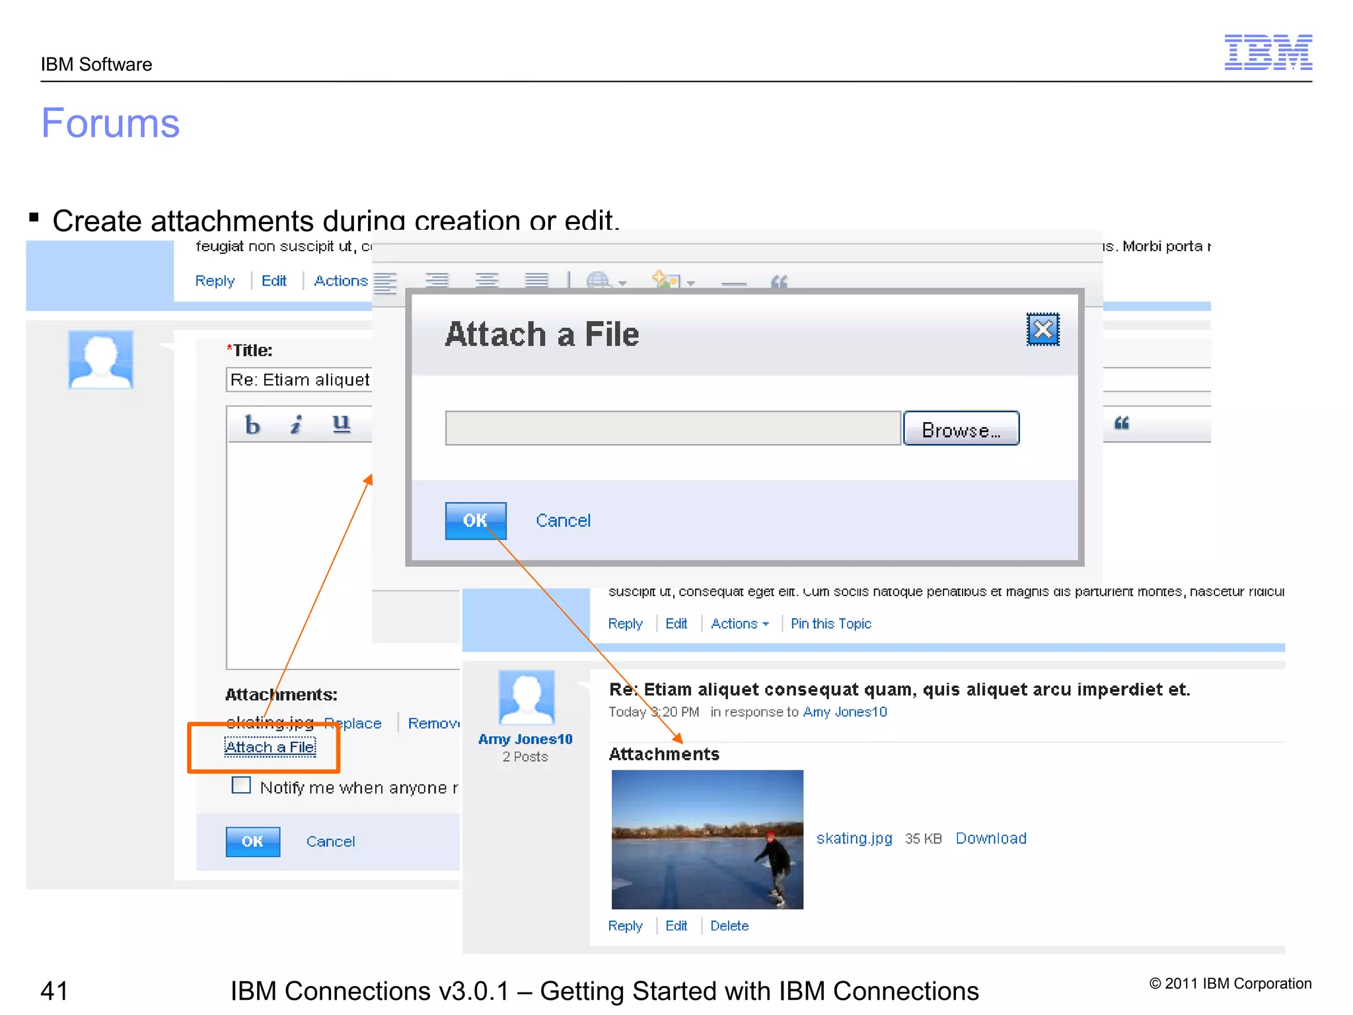
Task: Click Cancel in the Attach a File dialog
Action: 563,521
